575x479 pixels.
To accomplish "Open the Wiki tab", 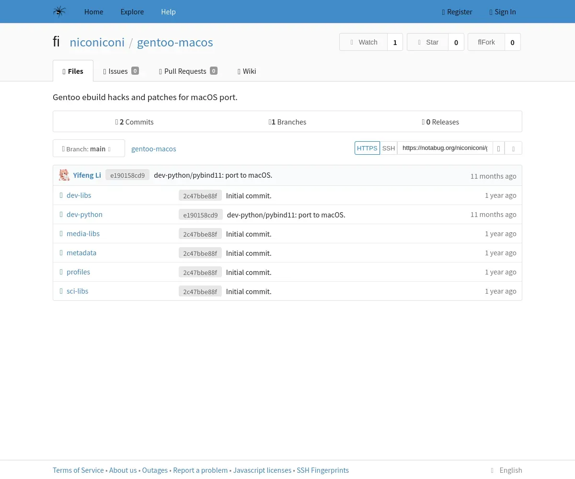I will pyautogui.click(x=247, y=71).
